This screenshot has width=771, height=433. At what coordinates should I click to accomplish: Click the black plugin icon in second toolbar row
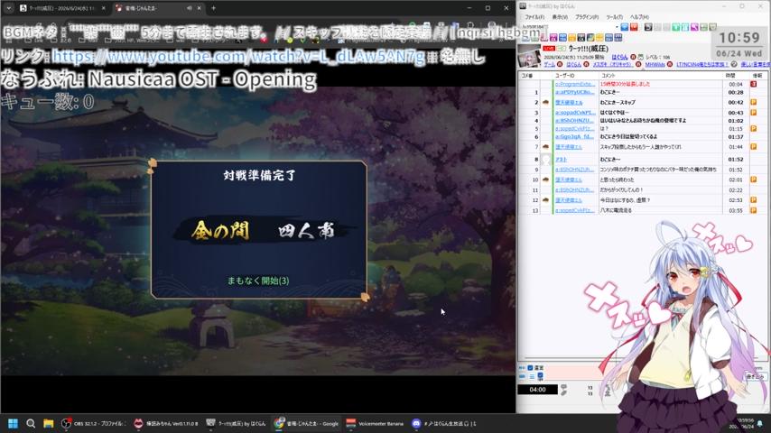[x=581, y=37]
